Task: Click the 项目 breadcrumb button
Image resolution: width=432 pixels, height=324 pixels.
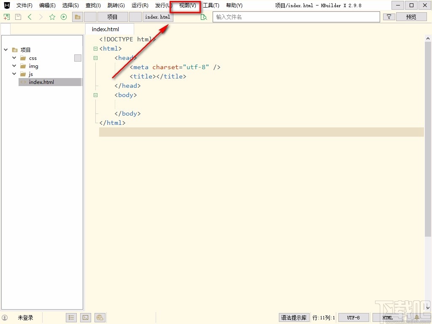Action: [x=112, y=17]
